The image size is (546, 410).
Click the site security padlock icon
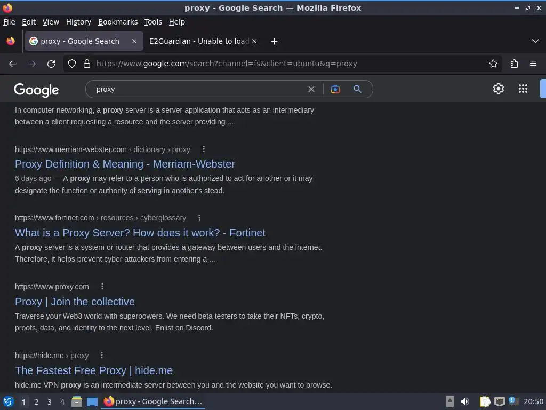click(x=87, y=64)
